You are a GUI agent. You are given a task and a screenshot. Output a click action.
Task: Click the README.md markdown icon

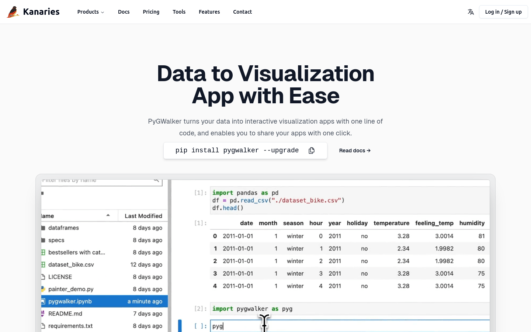pos(43,314)
